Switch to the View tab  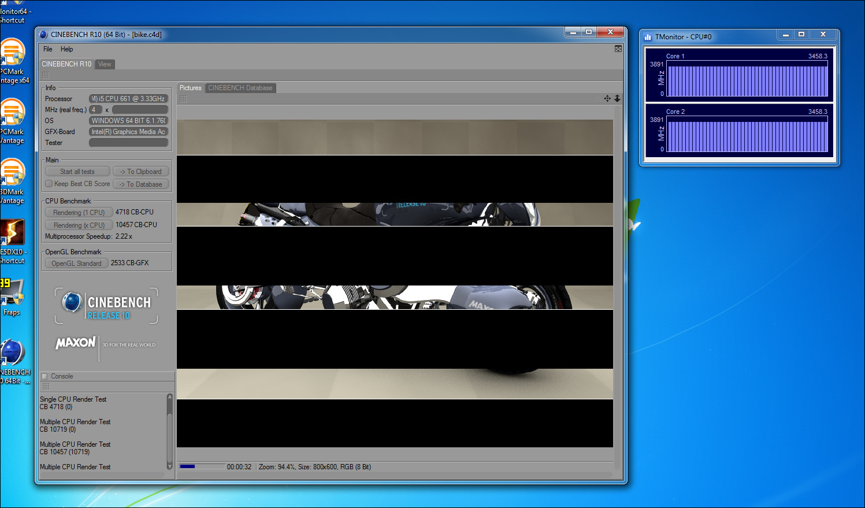[x=105, y=64]
